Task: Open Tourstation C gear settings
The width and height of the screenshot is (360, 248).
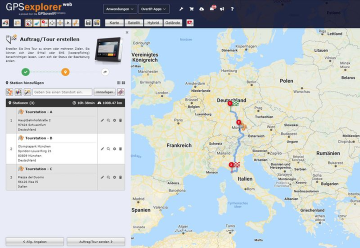Action: pyautogui.click(x=114, y=177)
